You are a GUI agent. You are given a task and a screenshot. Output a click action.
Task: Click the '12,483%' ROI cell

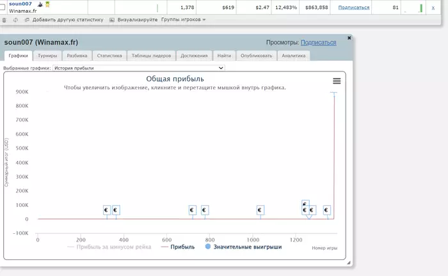click(286, 8)
